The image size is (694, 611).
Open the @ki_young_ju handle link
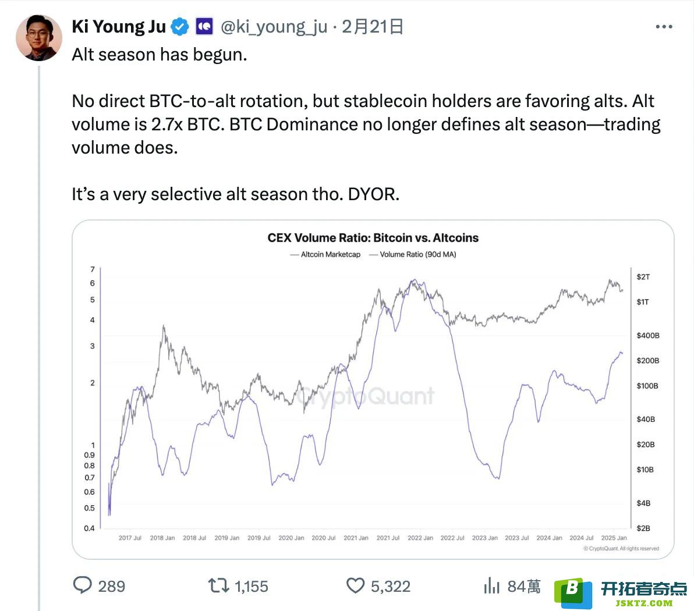pyautogui.click(x=274, y=27)
